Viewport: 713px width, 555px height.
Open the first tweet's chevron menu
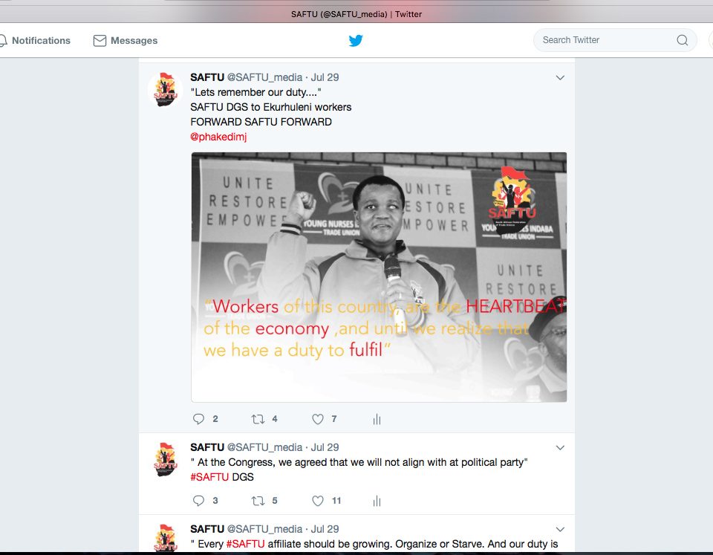(560, 77)
